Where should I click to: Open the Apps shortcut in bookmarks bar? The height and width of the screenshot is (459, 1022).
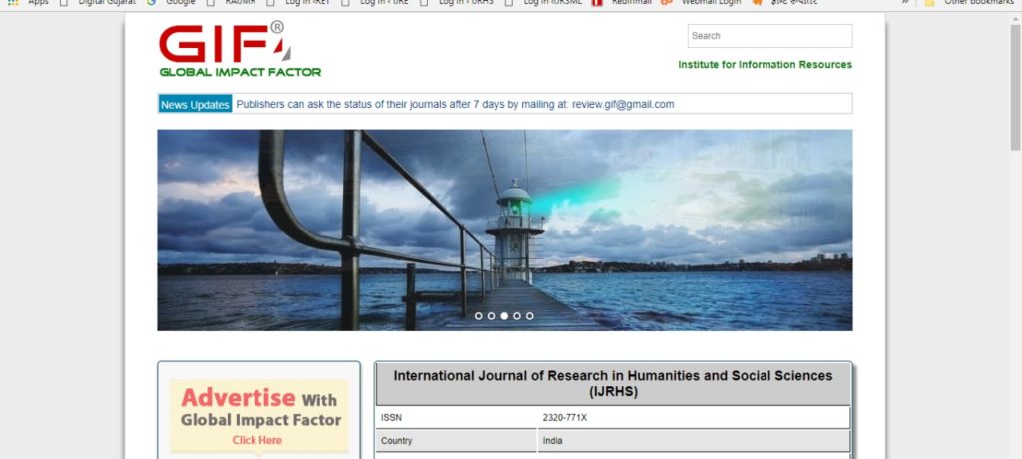point(28,3)
